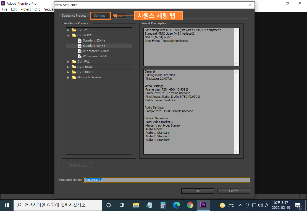The height and width of the screenshot is (211, 307).
Task: Open File Explorer from the taskbar
Action: point(136,205)
